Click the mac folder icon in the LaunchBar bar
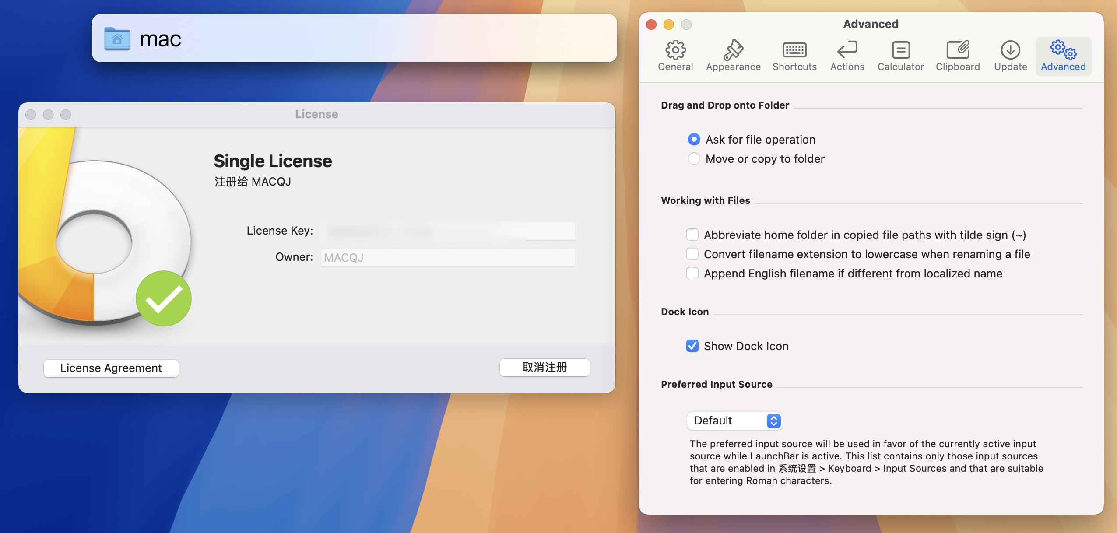 pyautogui.click(x=116, y=39)
